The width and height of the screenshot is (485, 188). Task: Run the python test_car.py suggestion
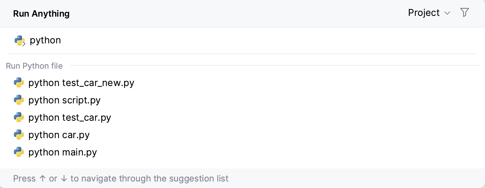coord(70,117)
